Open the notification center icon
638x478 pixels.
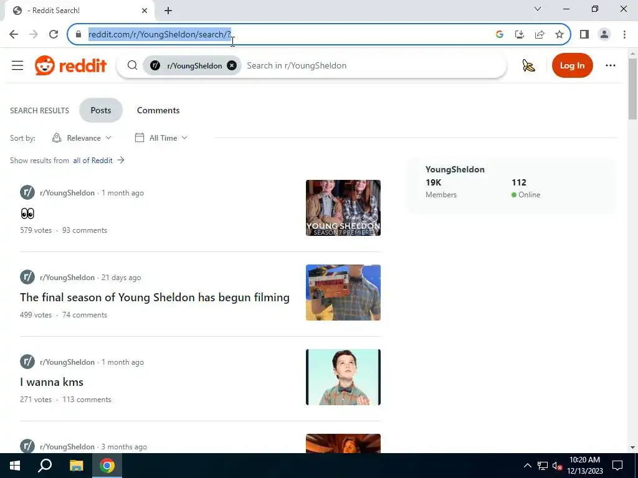[617, 466]
